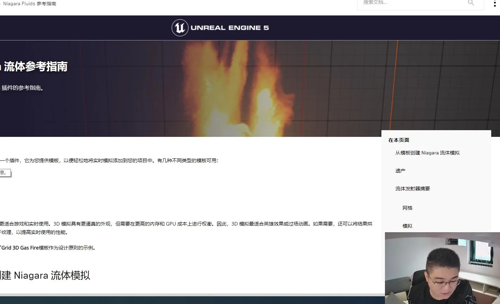The width and height of the screenshot is (500, 304).
Task: Click the Niagara Fluids 参考指南 breadcrumb title
Action: [30, 4]
